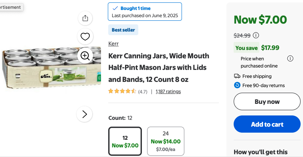303x157 pixels.
Task: Click the Add to cart button
Action: pyautogui.click(x=267, y=124)
